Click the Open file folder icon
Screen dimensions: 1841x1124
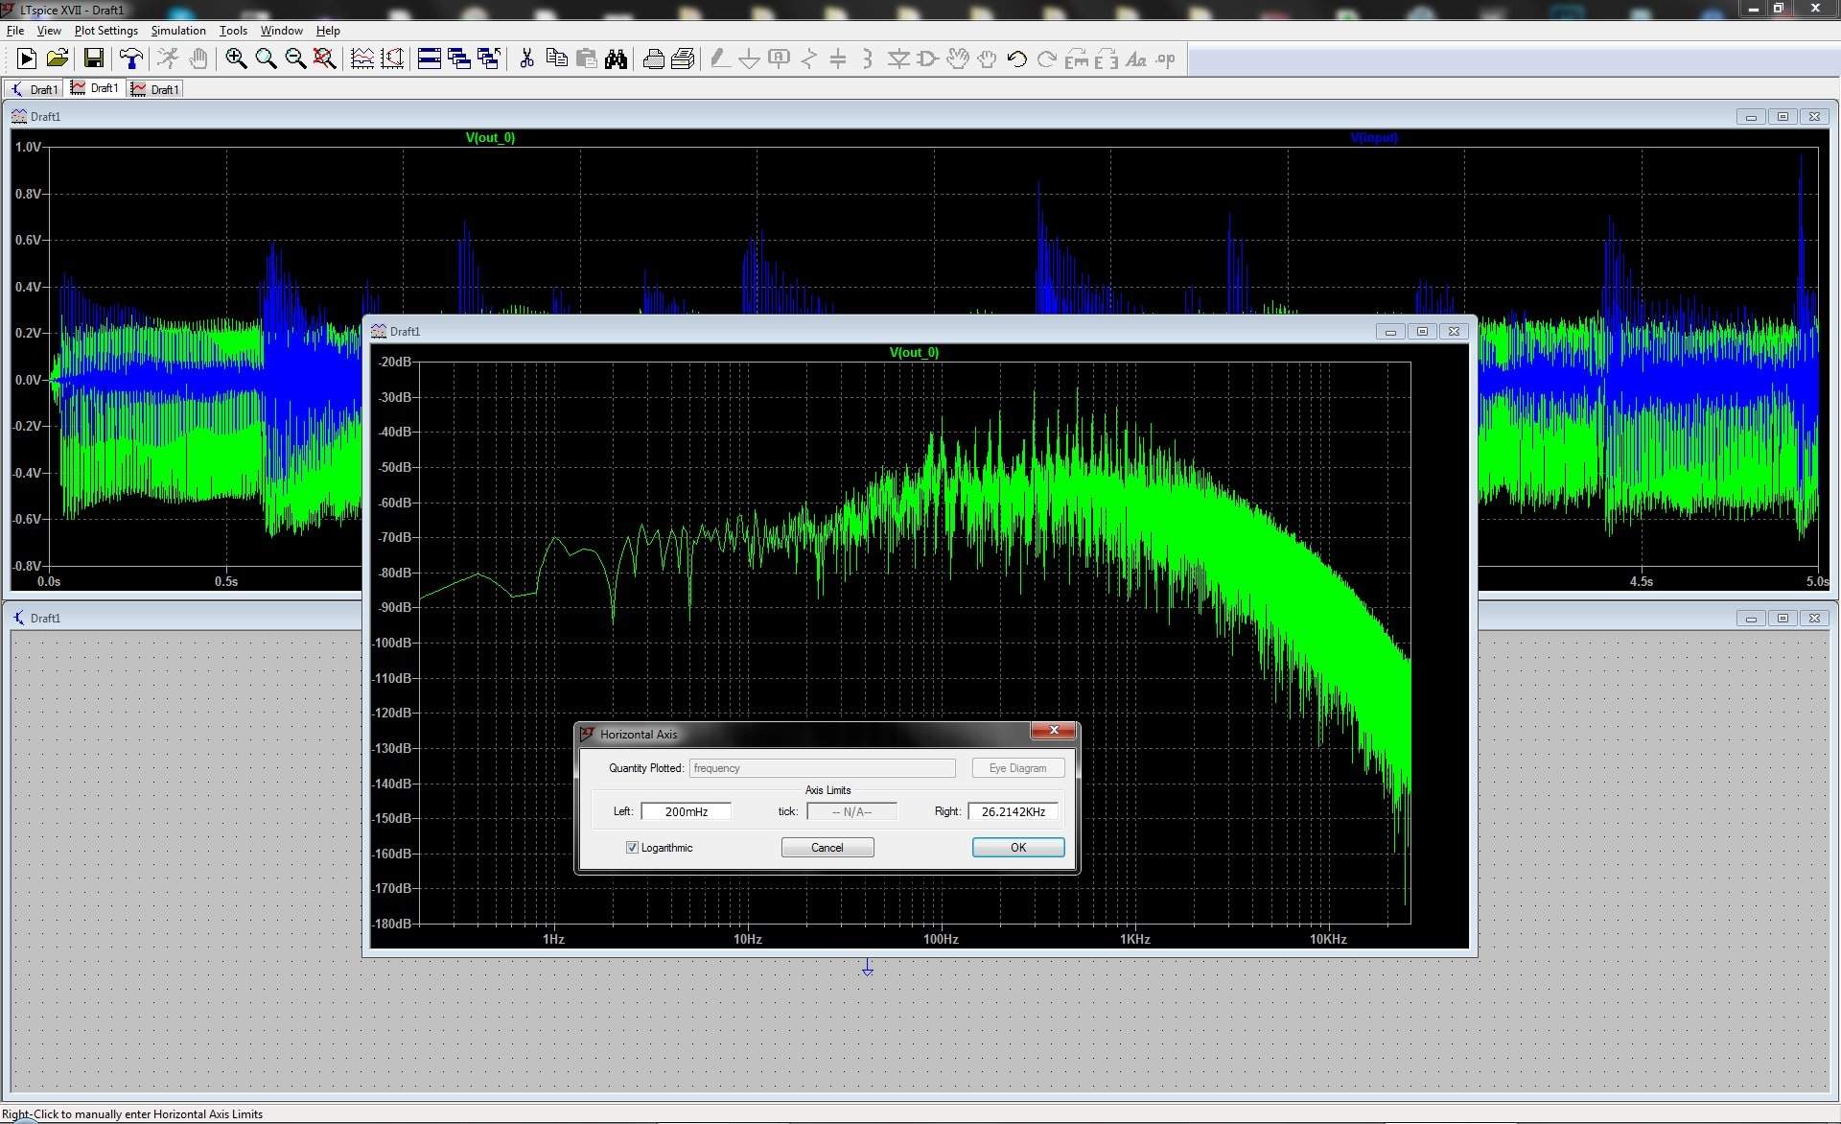click(58, 59)
